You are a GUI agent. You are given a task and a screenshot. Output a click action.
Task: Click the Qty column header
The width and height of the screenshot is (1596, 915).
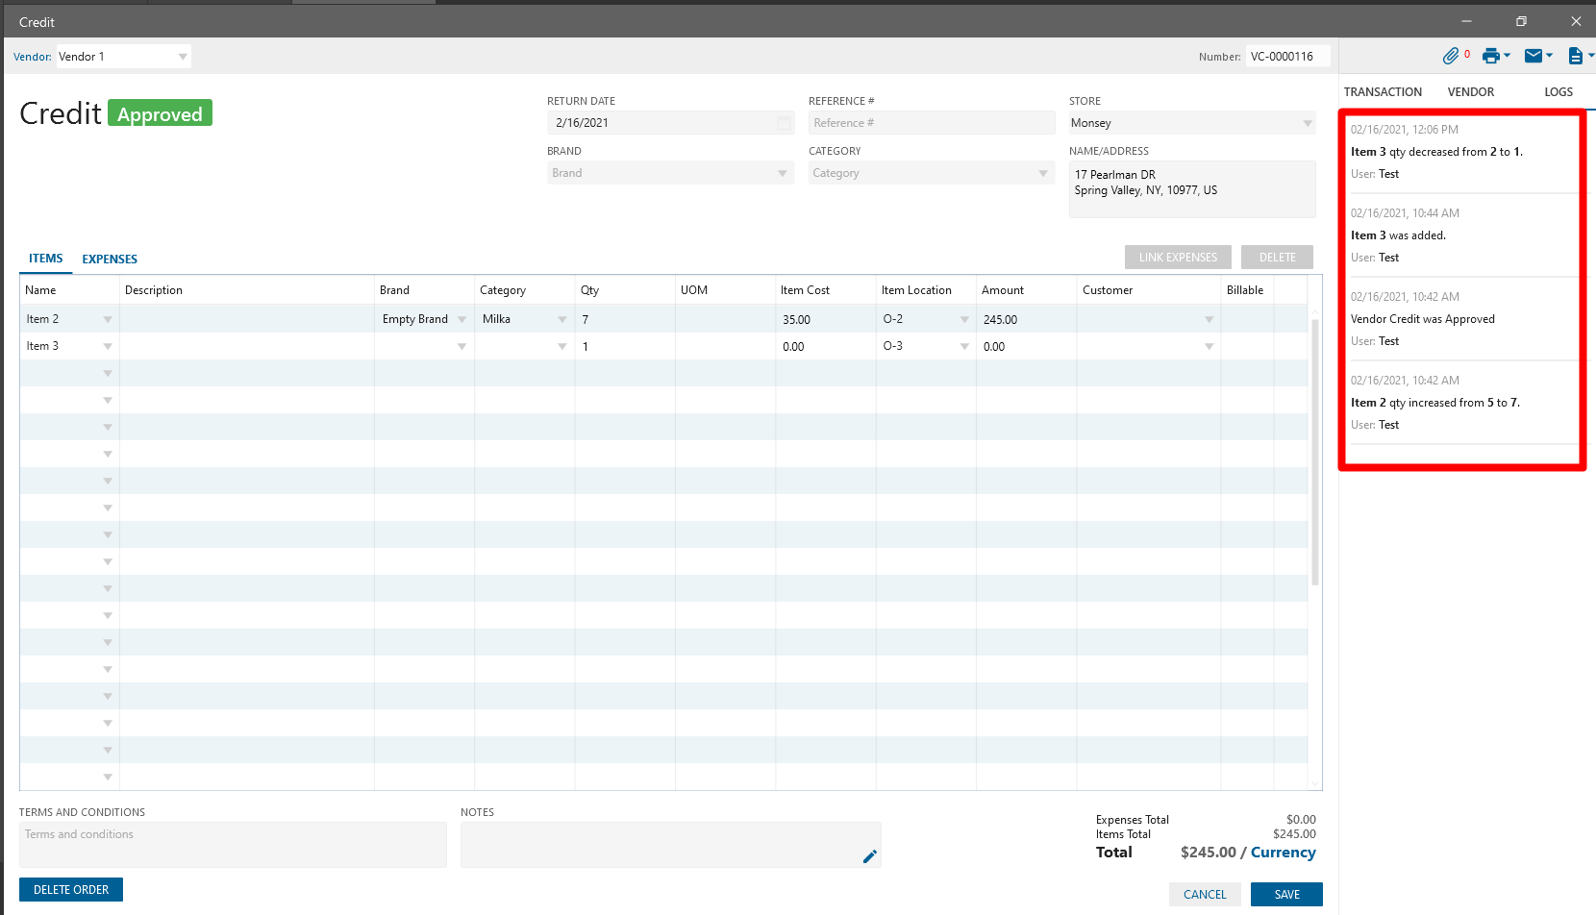(625, 290)
